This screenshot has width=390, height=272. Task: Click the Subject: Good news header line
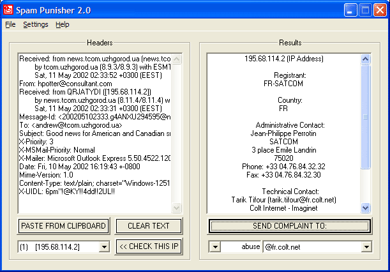(94, 133)
